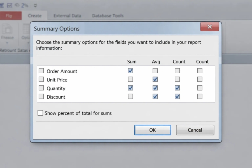This screenshot has height=168, width=252.
Task: Click the checkmark icon in quick access toolbar
Action: point(10,5)
